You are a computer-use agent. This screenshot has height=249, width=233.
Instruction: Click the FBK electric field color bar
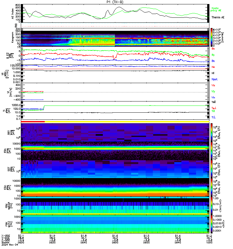click(212, 206)
